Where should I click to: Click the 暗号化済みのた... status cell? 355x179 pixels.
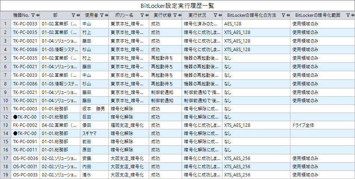(x=202, y=24)
